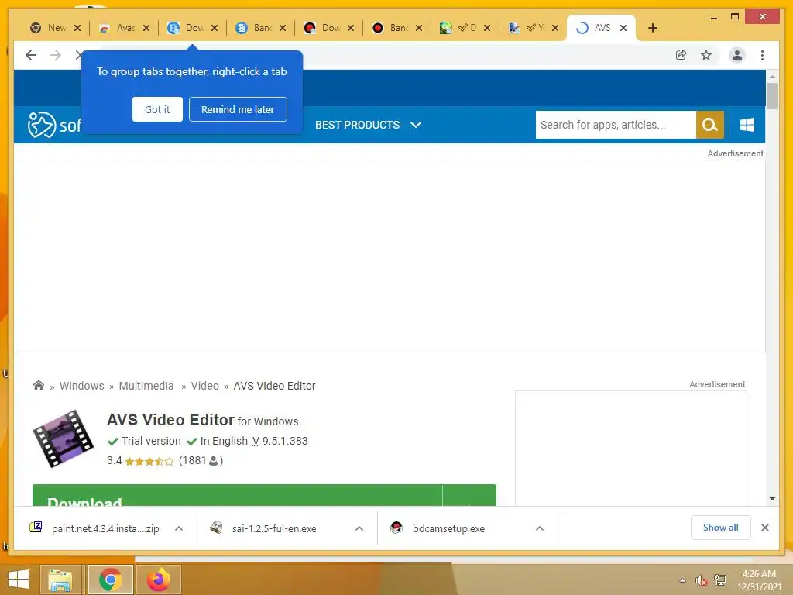Close the AVS tab
Image resolution: width=793 pixels, height=595 pixels.
coord(623,28)
